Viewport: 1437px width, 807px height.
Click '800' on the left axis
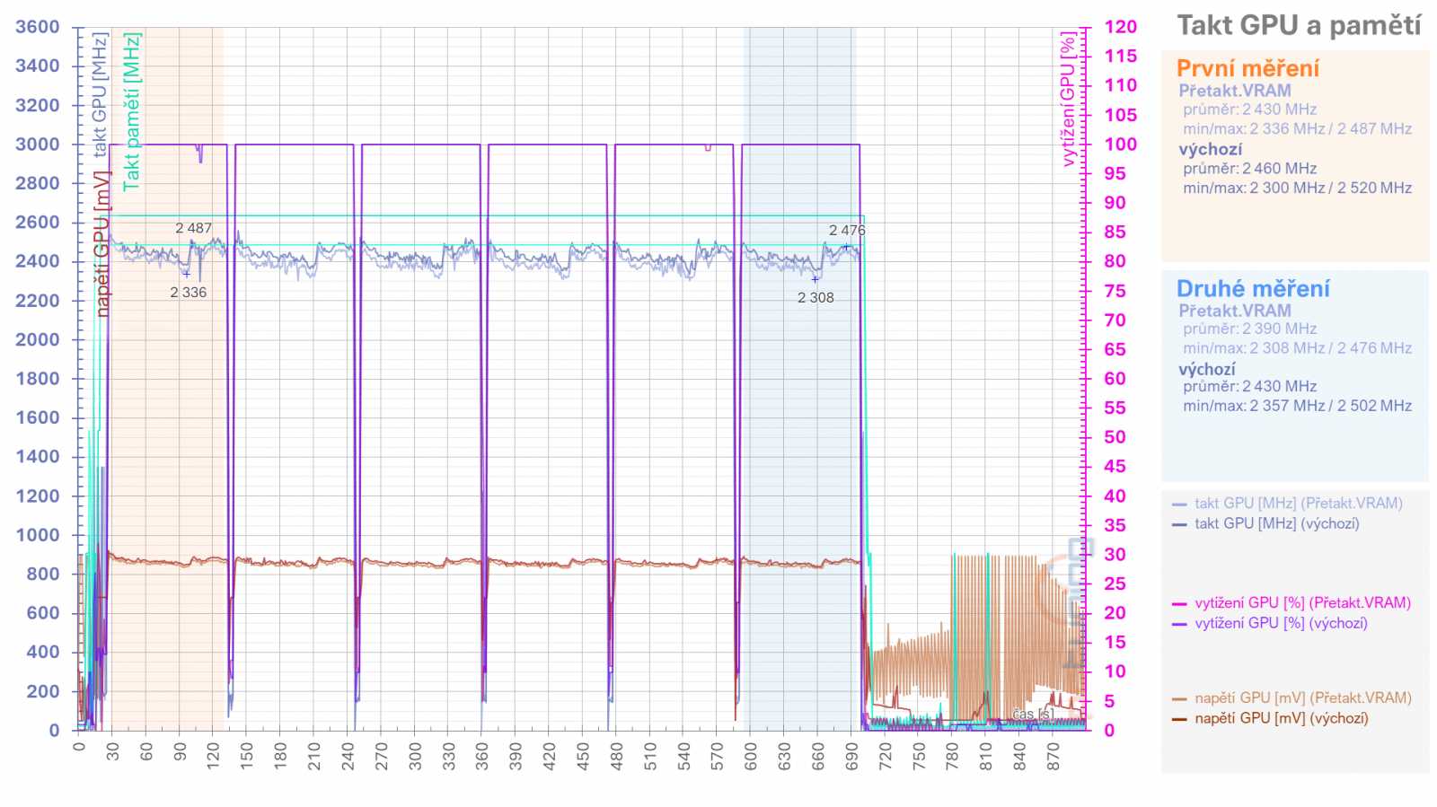[x=43, y=574]
